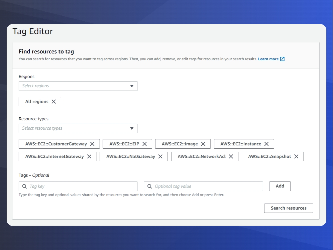Image resolution: width=333 pixels, height=250 pixels.
Task: Click the Regions label
Action: pyautogui.click(x=27, y=77)
